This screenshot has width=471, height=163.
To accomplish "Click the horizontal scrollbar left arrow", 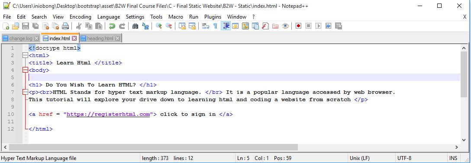I will click(x=5, y=147).
